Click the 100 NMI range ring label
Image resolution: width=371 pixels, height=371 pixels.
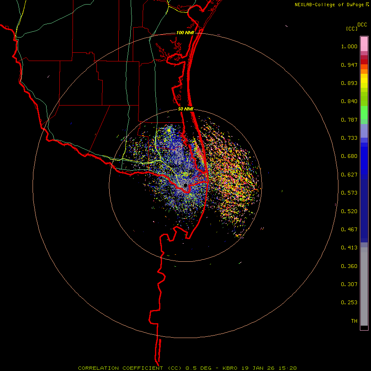185,33
